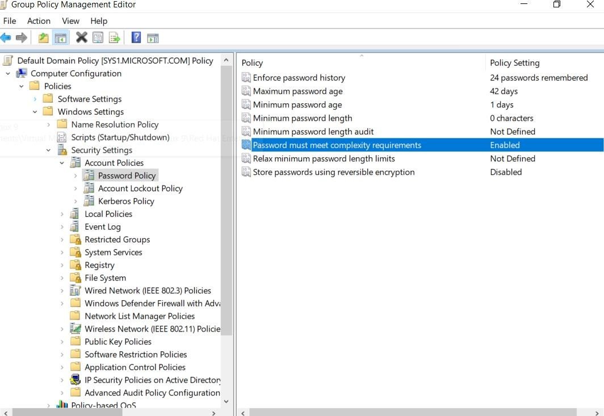This screenshot has width=604, height=416.
Task: Click the tree pane horizontal scrollbar
Action: point(68,413)
